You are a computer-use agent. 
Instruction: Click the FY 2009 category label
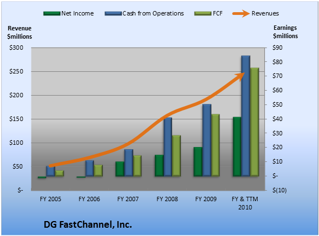[x=206, y=199]
